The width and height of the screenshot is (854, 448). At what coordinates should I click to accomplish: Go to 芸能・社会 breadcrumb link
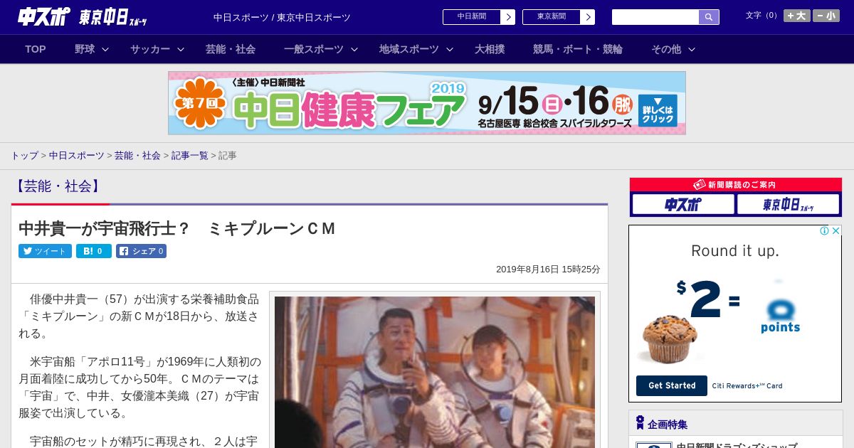pos(137,155)
